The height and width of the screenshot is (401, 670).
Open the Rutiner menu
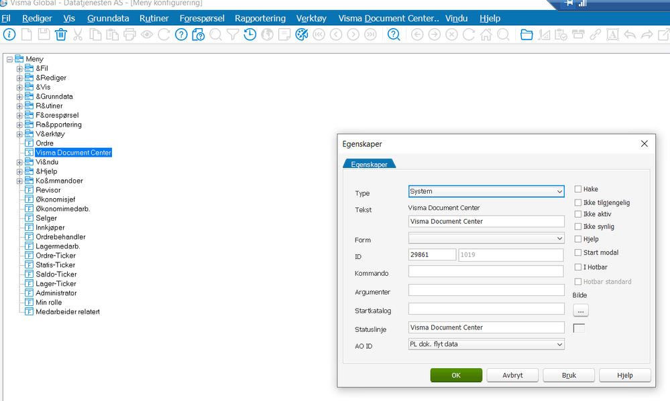pyautogui.click(x=154, y=18)
